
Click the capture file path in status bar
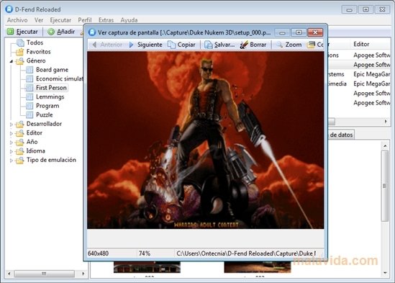pyautogui.click(x=246, y=253)
